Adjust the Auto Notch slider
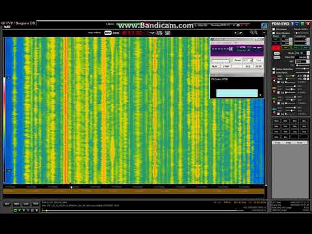 [x=303, y=72]
